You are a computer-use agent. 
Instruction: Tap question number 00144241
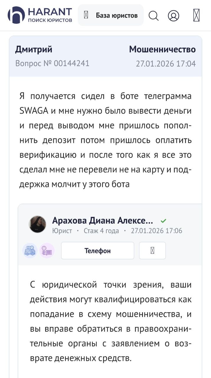[52, 63]
